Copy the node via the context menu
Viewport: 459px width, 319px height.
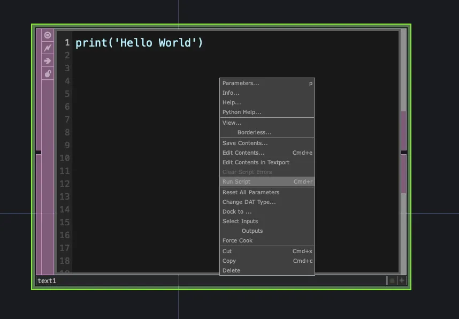[228, 261]
